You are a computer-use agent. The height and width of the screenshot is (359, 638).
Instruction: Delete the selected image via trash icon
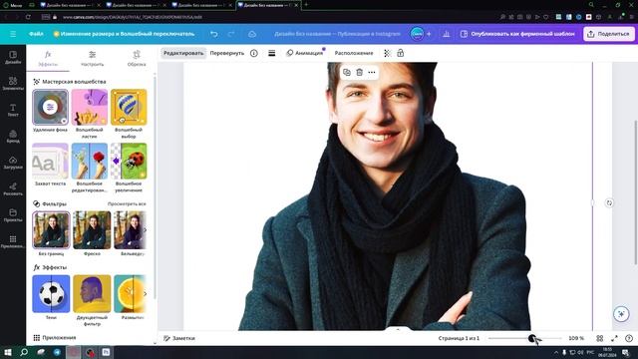pyautogui.click(x=359, y=73)
